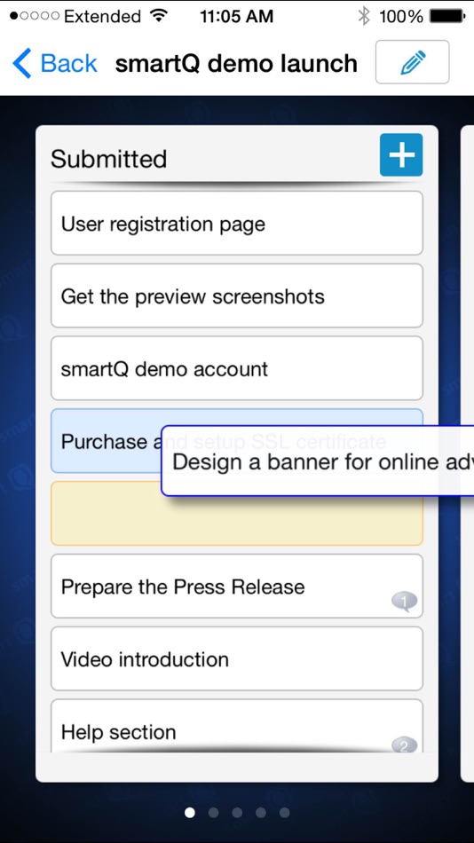Tap the first active page dot
Screen dimensions: 474x843
(190, 812)
